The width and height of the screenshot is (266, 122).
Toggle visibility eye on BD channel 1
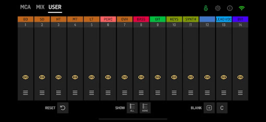click(25, 77)
